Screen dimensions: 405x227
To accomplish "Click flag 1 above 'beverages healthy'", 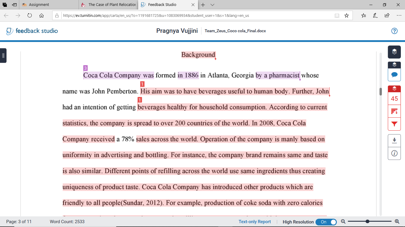I will [x=140, y=100].
